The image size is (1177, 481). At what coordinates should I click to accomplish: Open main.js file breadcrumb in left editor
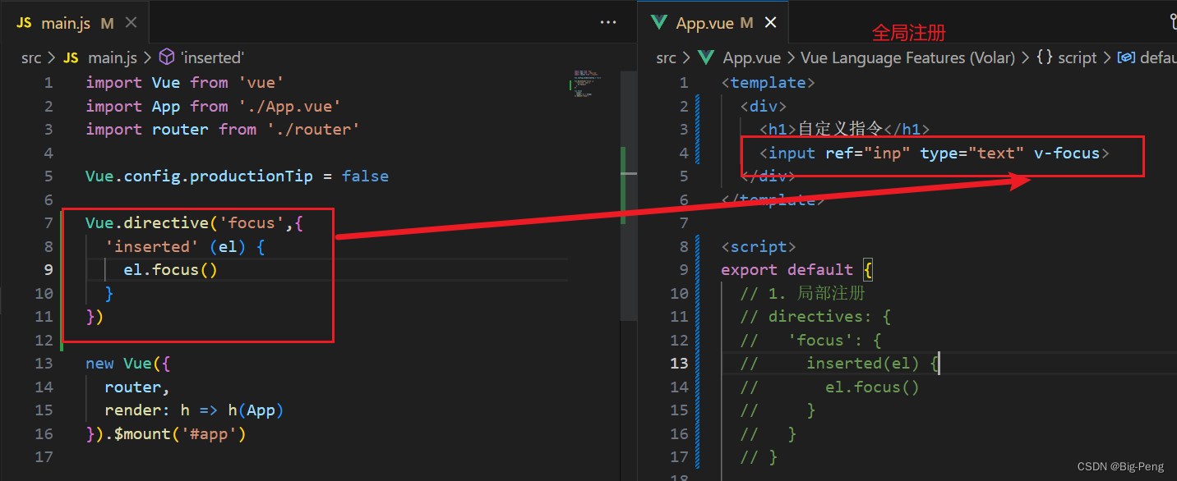[x=100, y=57]
